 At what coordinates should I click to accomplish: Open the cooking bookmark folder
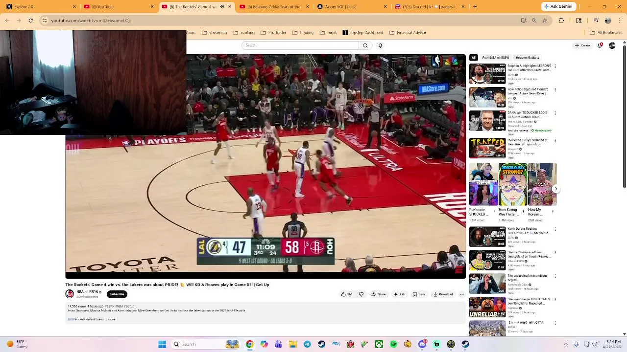pos(243,33)
